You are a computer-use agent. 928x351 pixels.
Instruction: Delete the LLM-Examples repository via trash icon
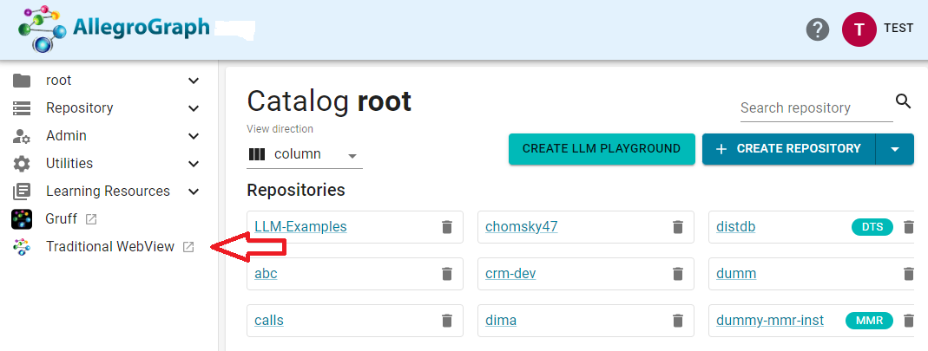(x=447, y=227)
